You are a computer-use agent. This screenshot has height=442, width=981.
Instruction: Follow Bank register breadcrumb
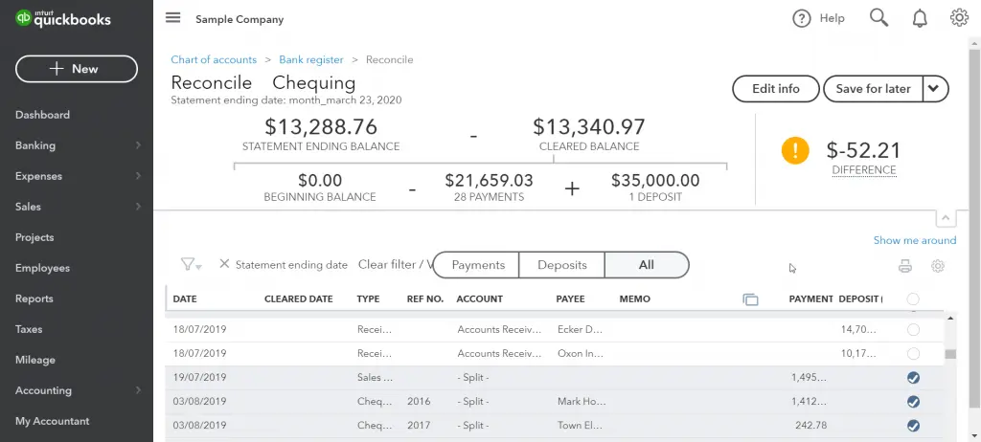point(311,60)
